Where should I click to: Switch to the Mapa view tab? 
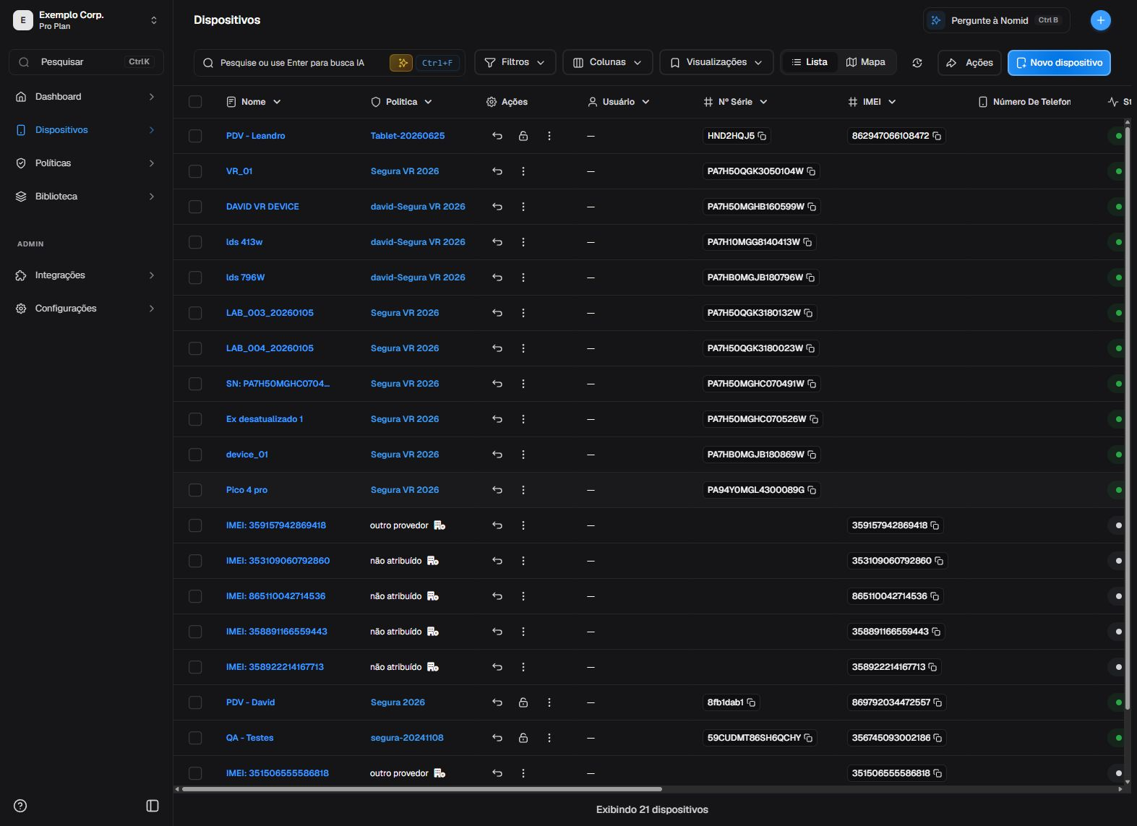click(x=866, y=62)
